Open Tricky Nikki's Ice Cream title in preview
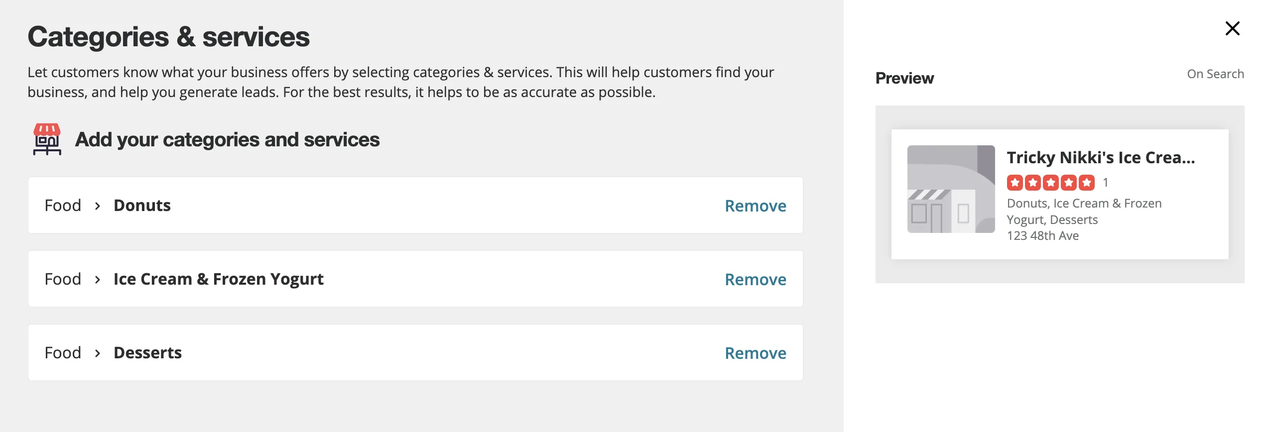This screenshot has width=1270, height=432. click(1101, 157)
